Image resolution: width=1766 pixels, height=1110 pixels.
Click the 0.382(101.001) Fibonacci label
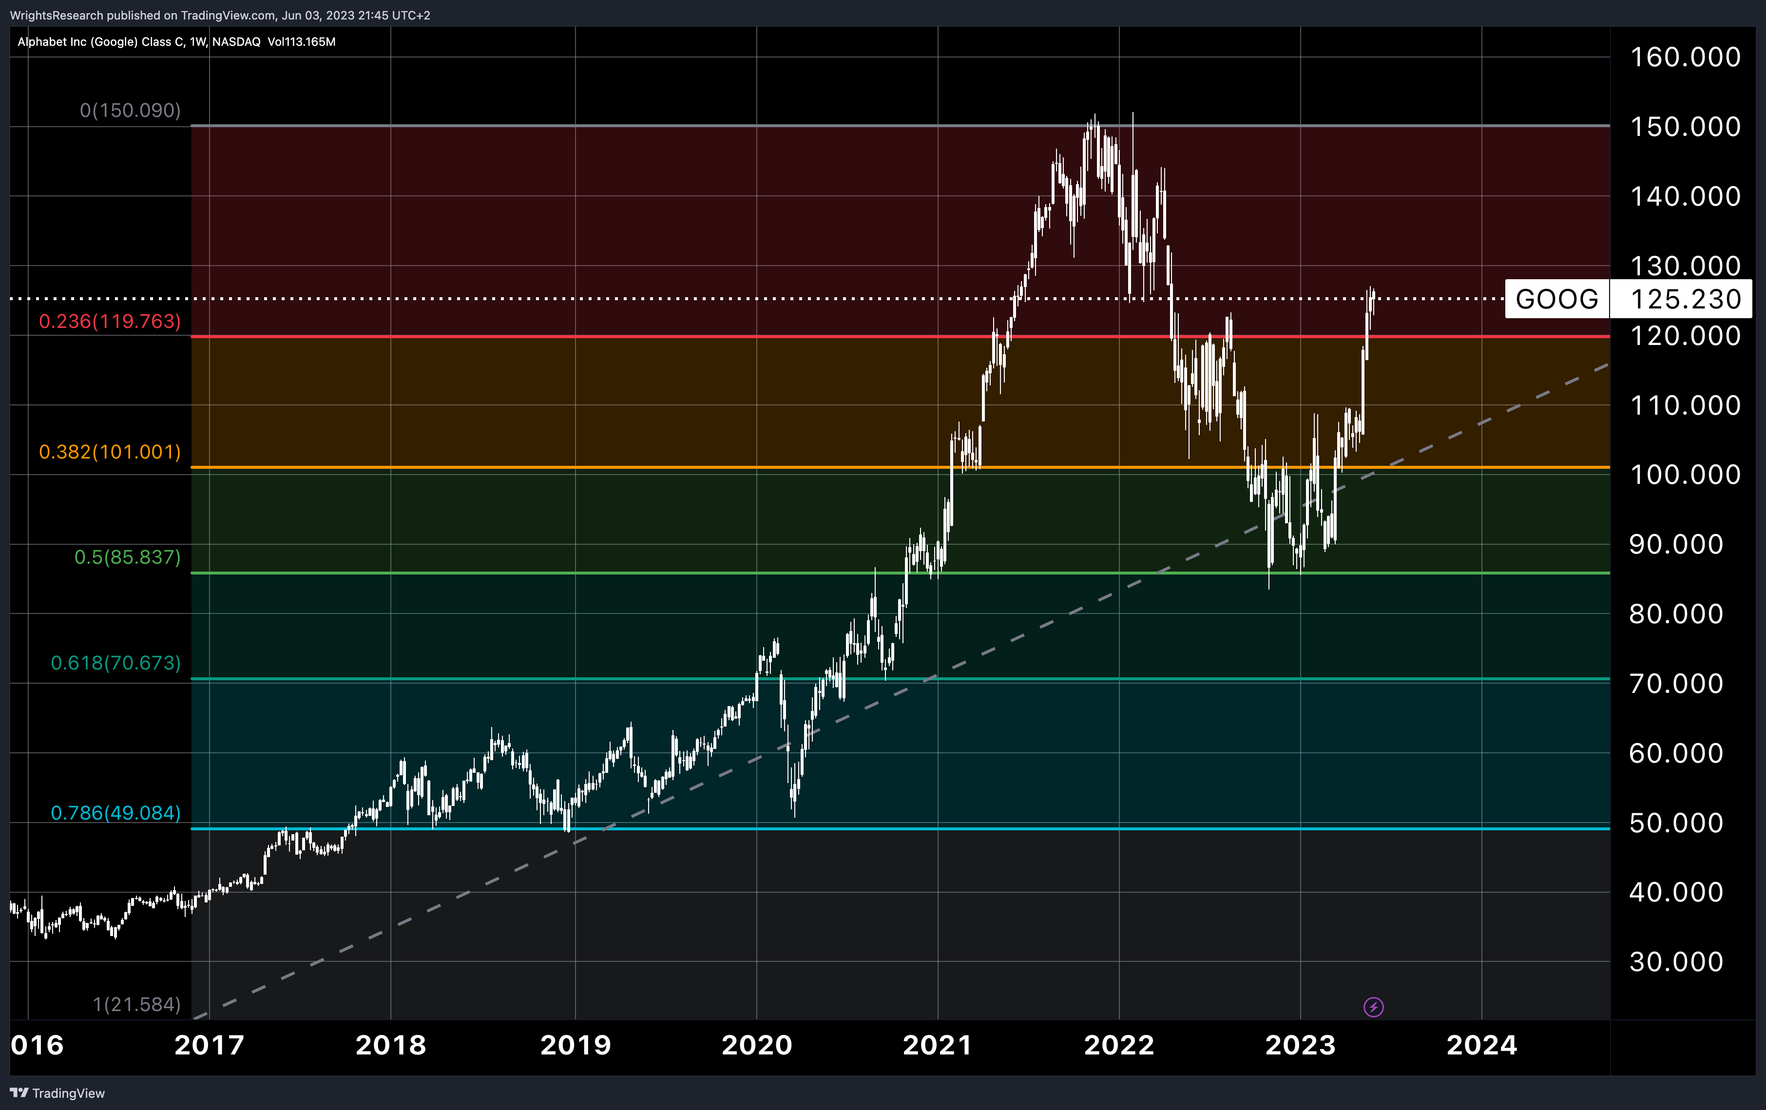(x=109, y=452)
